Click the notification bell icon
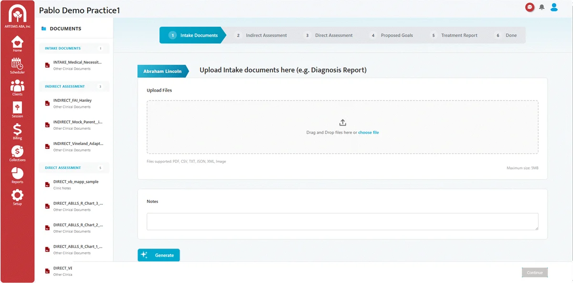 541,7
